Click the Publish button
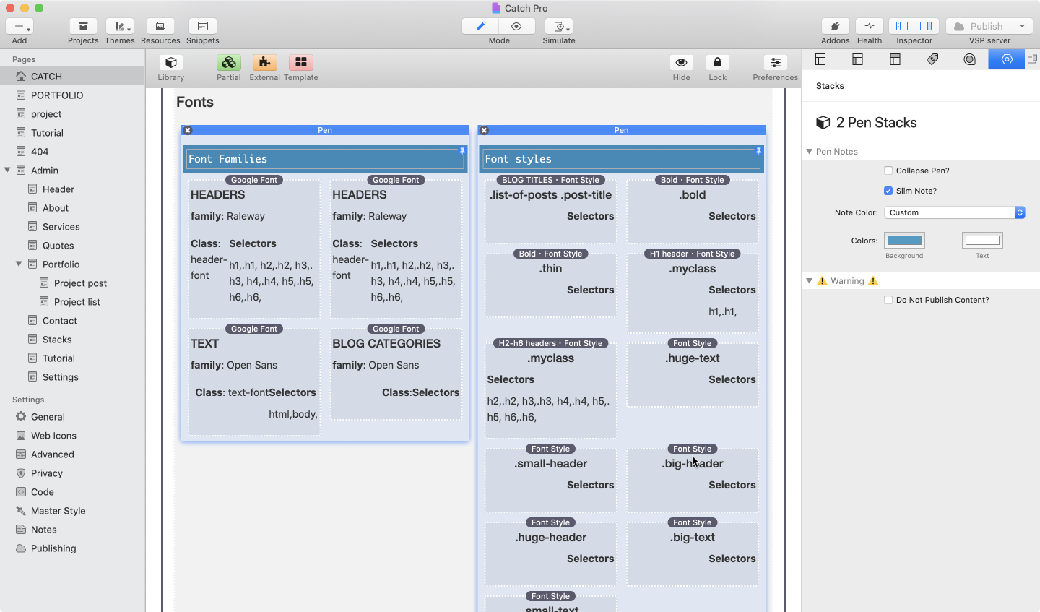The width and height of the screenshot is (1040, 612). (x=979, y=27)
